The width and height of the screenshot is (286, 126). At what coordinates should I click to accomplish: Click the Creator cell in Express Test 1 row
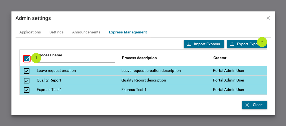[x=229, y=90]
